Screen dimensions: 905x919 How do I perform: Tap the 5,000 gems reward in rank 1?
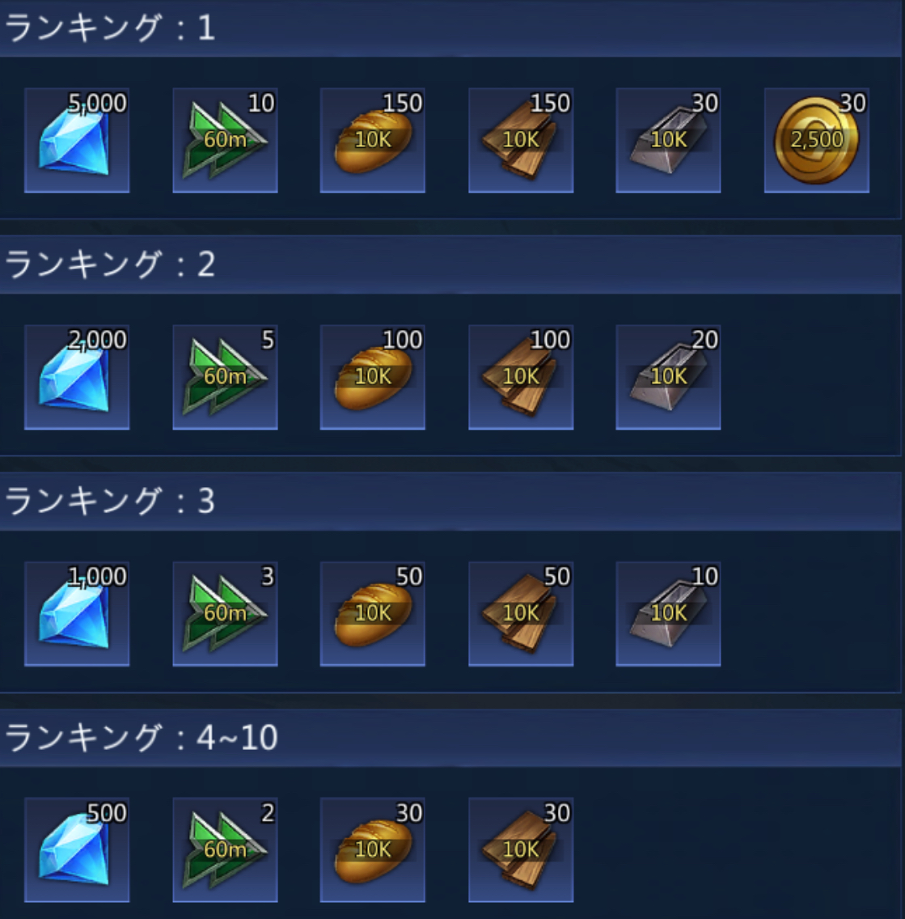77,141
